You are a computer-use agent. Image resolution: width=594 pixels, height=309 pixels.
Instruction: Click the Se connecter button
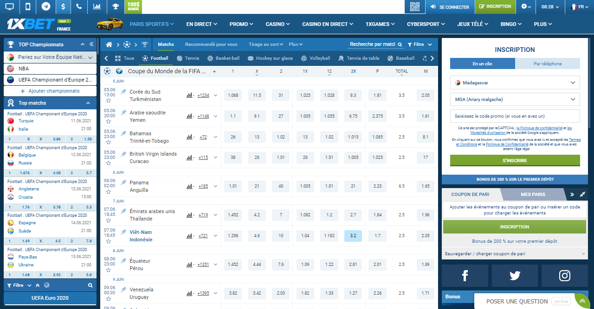(450, 6)
